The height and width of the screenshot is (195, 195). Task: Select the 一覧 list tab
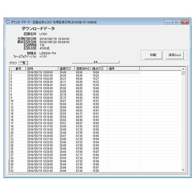[x=23, y=63]
